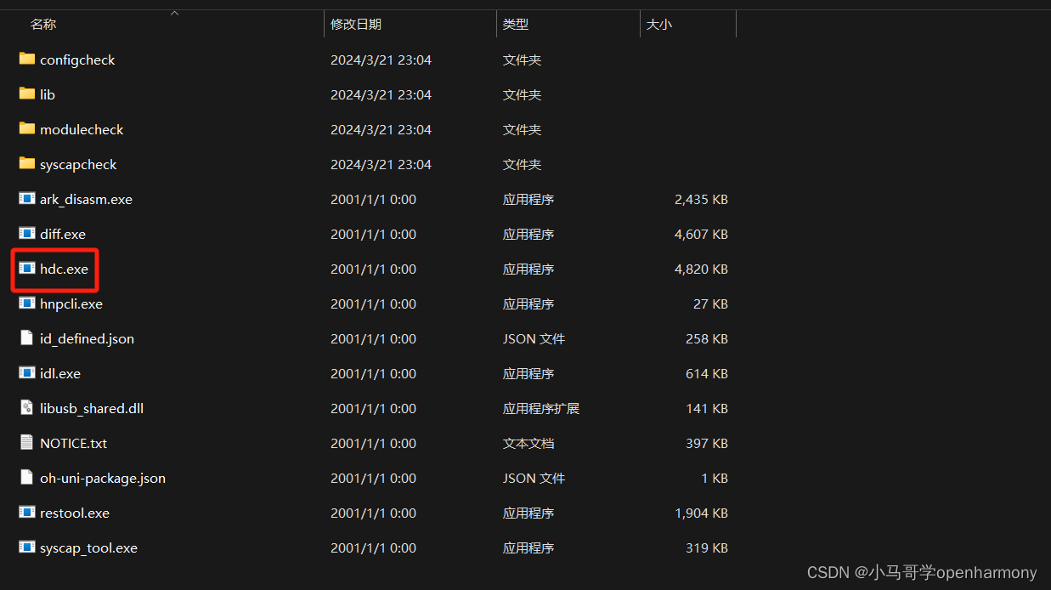
Task: Click the syscap_tool.exe application icon
Action: pos(27,547)
